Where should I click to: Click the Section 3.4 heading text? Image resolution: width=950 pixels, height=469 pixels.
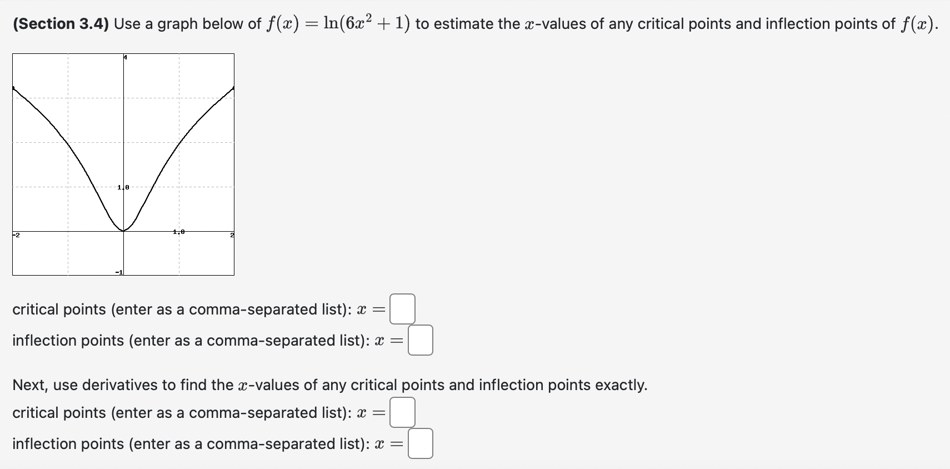click(59, 23)
